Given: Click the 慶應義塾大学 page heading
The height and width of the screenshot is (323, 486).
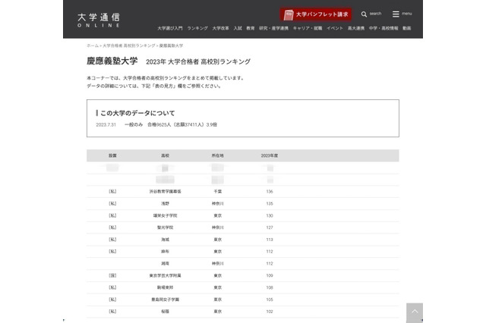Looking at the screenshot, I should (112, 61).
